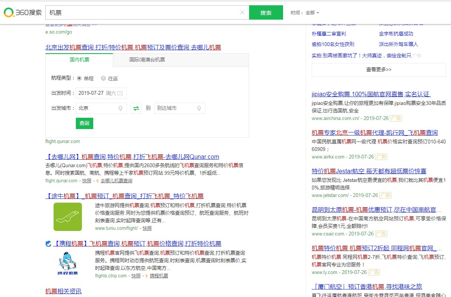Click the blue dolphin icon beside 携程机票 title

click(48, 244)
